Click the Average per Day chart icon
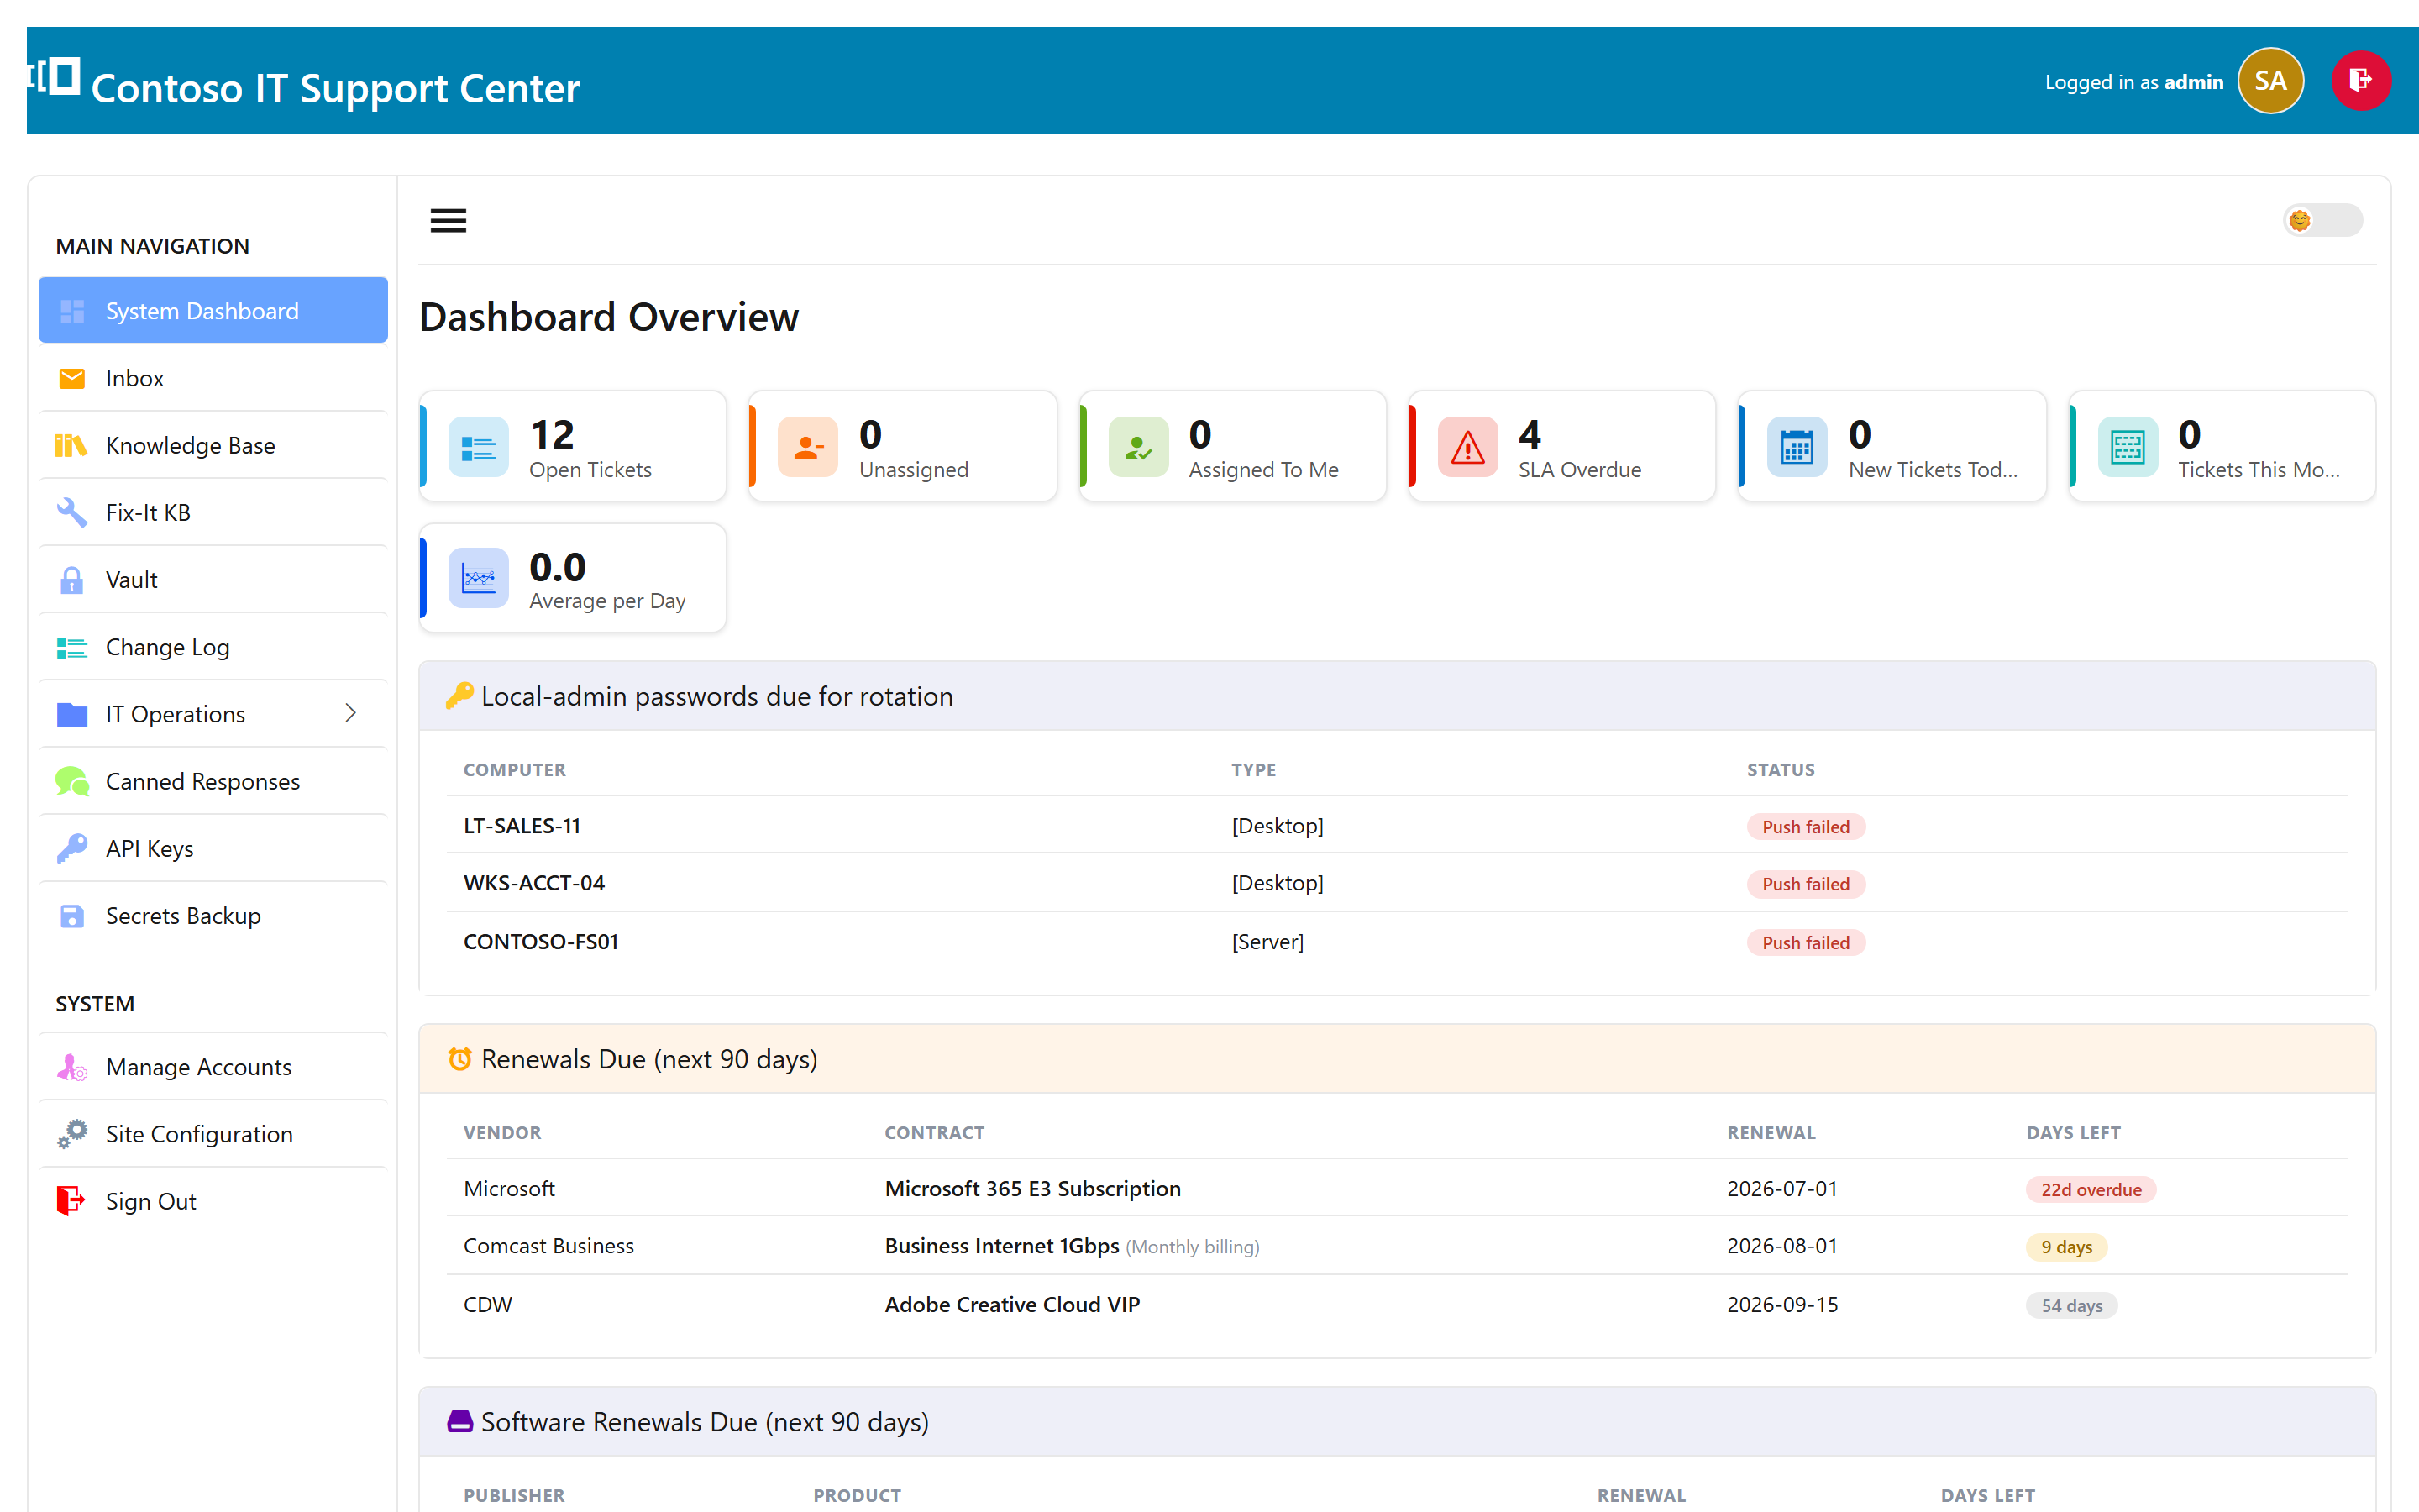 click(x=479, y=578)
